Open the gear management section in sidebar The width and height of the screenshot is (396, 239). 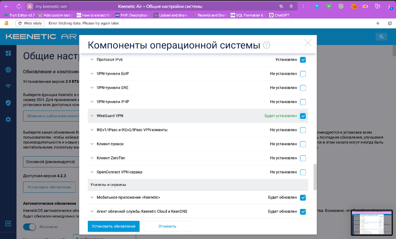(8, 119)
